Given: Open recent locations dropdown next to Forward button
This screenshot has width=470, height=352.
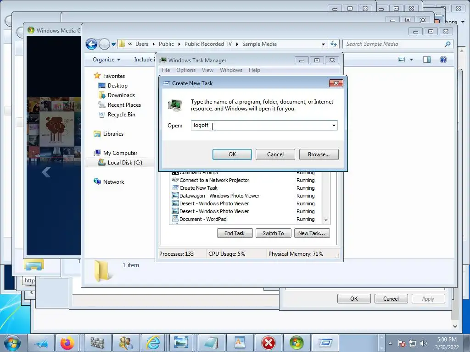Looking at the screenshot, I should pyautogui.click(x=113, y=44).
